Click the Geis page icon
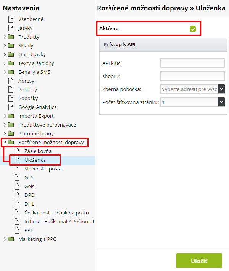This screenshot has width=229, height=271. (x=17, y=186)
